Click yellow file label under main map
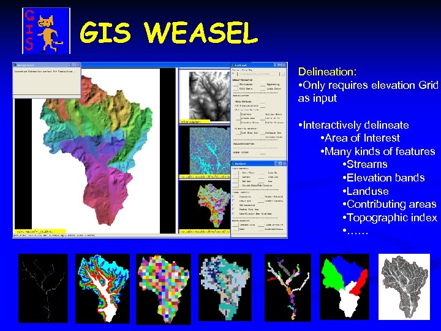This screenshot has height=331, width=441. click(x=40, y=231)
